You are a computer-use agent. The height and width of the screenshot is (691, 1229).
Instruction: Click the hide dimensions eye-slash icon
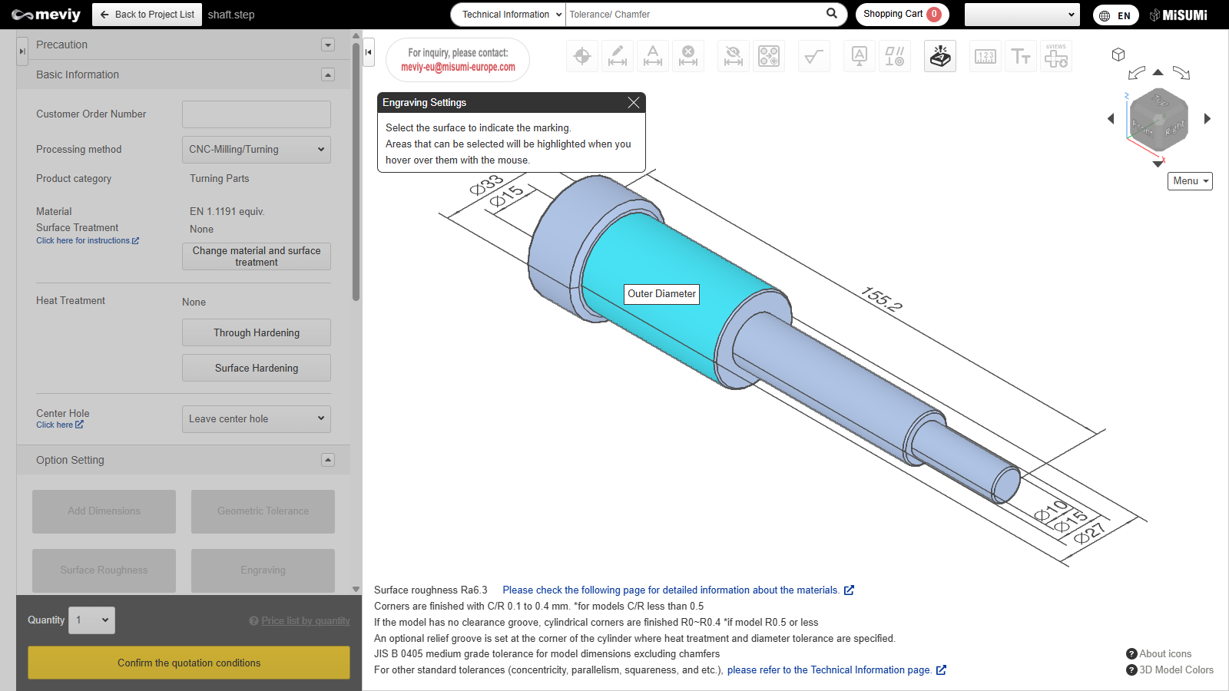pyautogui.click(x=734, y=56)
